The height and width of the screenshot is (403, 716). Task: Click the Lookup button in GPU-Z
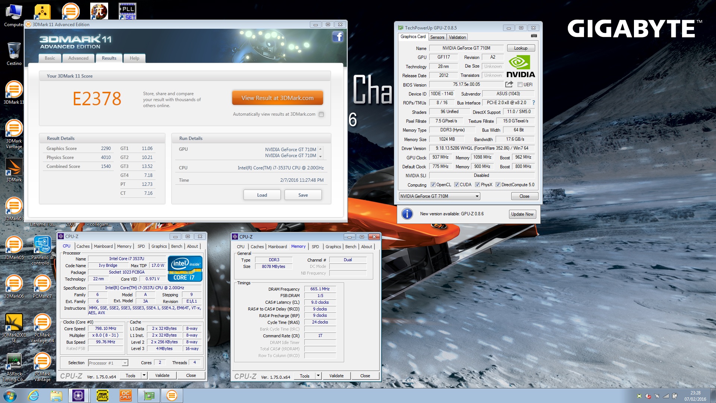click(521, 48)
